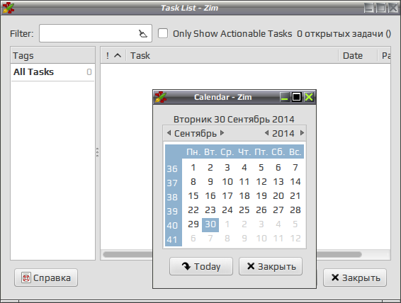Click the Вс. weekday header

coord(295,152)
